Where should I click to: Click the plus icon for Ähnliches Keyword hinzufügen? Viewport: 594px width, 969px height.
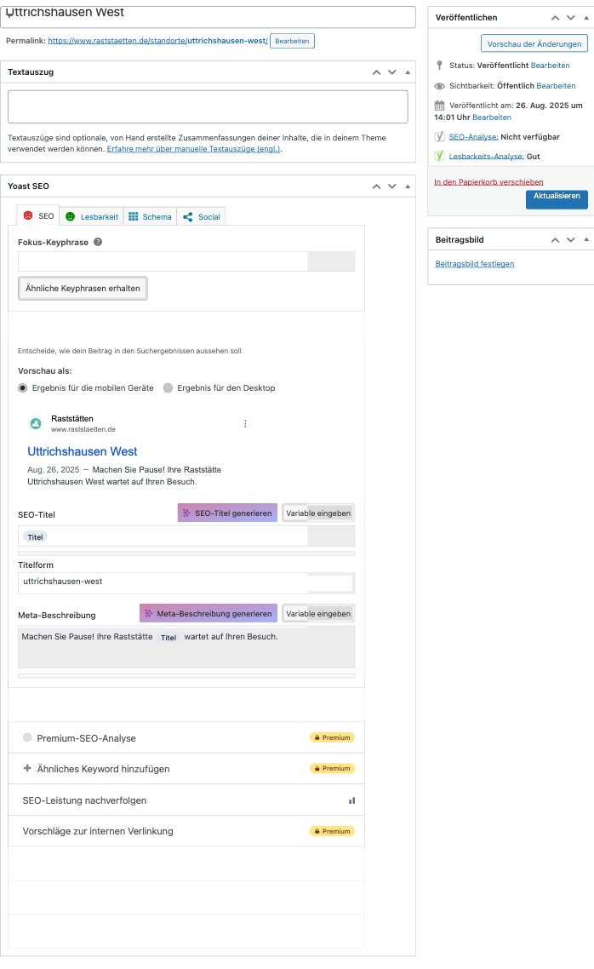(27, 768)
